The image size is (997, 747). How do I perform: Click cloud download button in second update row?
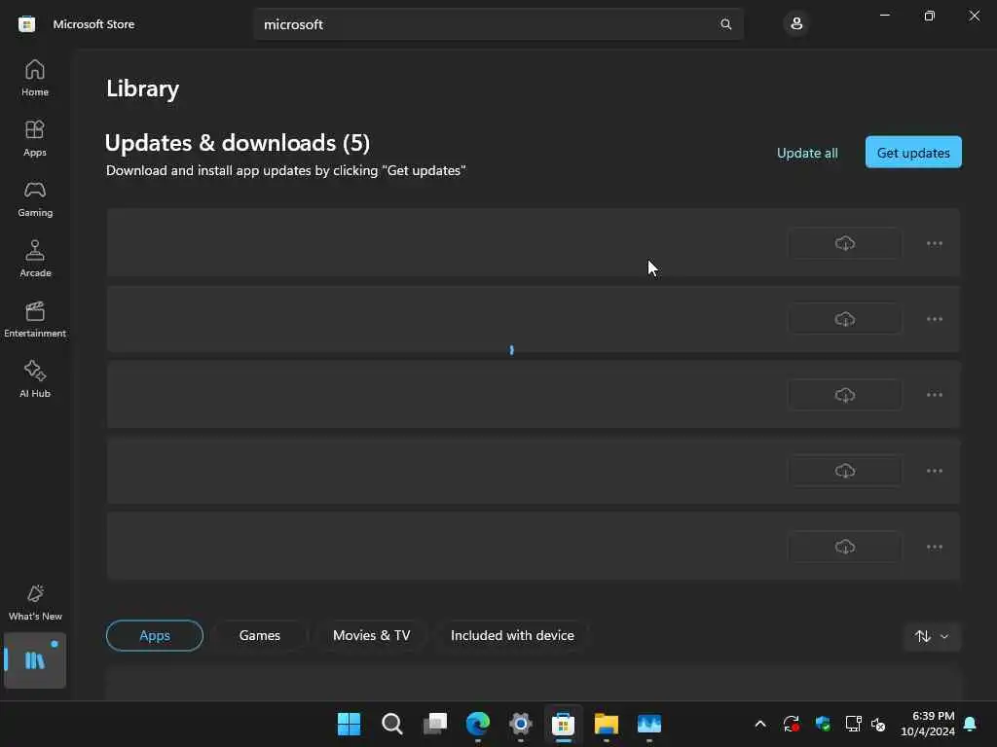845,319
